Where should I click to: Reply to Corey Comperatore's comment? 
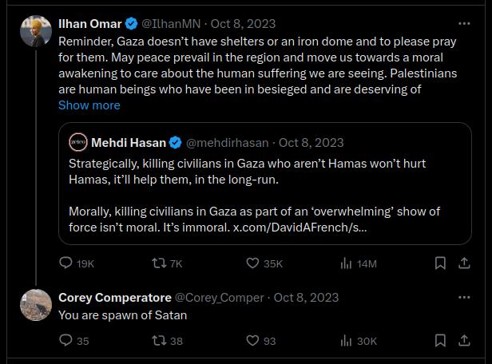(x=67, y=341)
